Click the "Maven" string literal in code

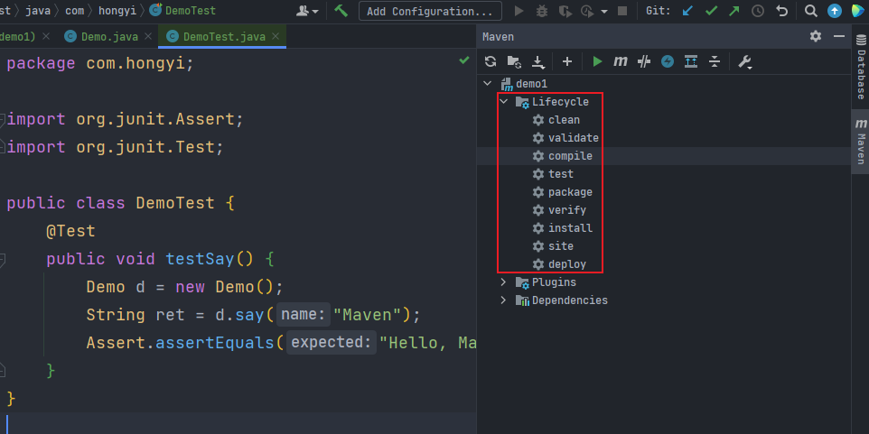pyautogui.click(x=367, y=315)
